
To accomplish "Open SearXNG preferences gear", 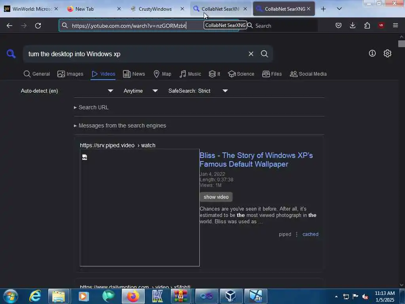I will (x=387, y=53).
